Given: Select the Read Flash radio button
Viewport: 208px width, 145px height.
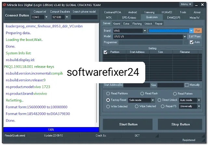Looking at the screenshot, I should (x=142, y=94).
